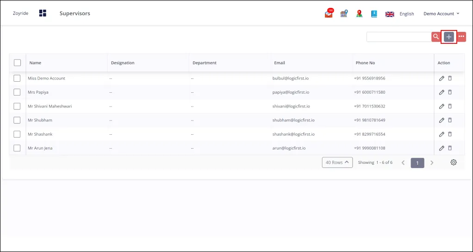Check the Miss Demo Account row checkbox
Image resolution: width=473 pixels, height=252 pixels.
(17, 78)
